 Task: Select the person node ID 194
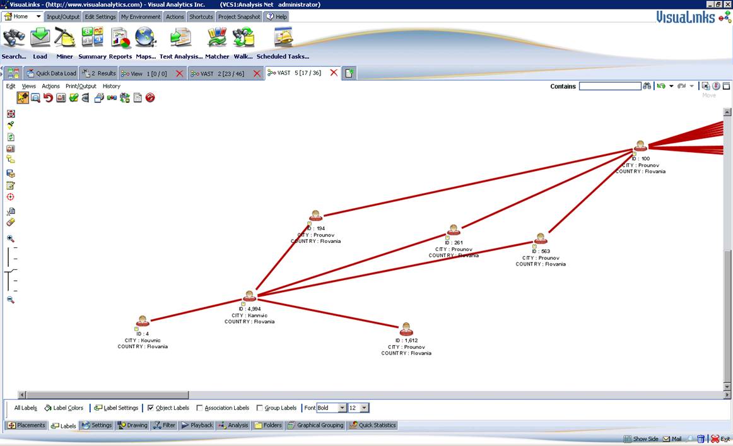(315, 216)
